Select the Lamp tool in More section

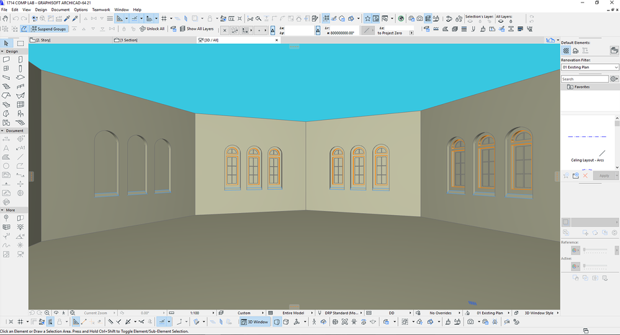(20, 227)
